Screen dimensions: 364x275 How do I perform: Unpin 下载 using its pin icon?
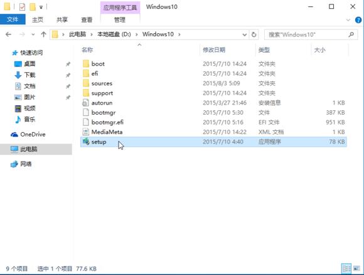coord(68,75)
